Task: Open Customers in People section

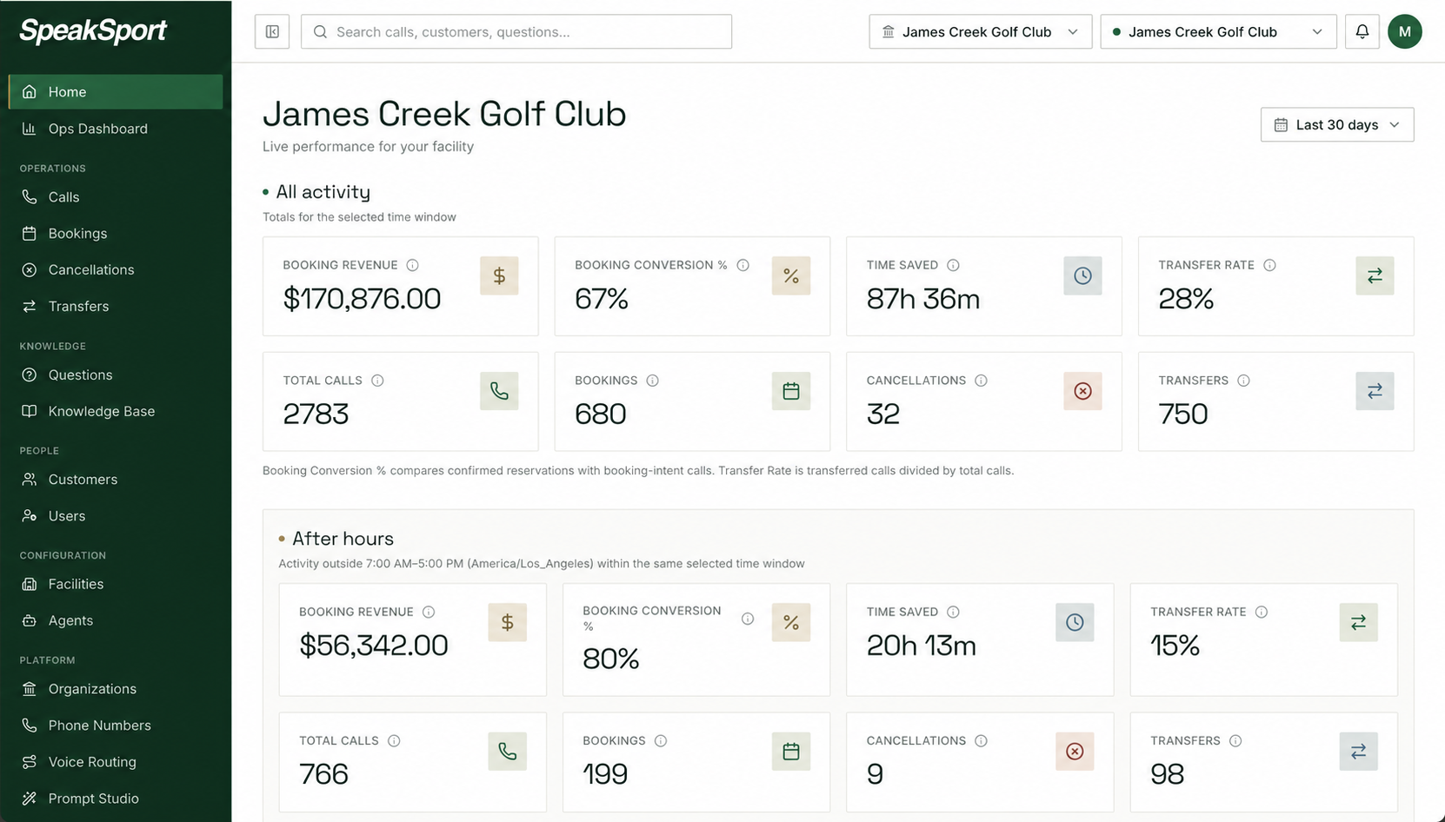Action: click(116, 480)
